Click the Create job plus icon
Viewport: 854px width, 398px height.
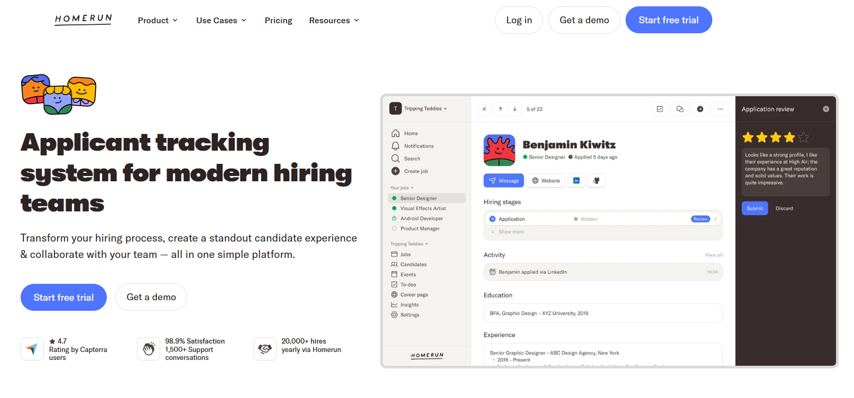tap(396, 171)
